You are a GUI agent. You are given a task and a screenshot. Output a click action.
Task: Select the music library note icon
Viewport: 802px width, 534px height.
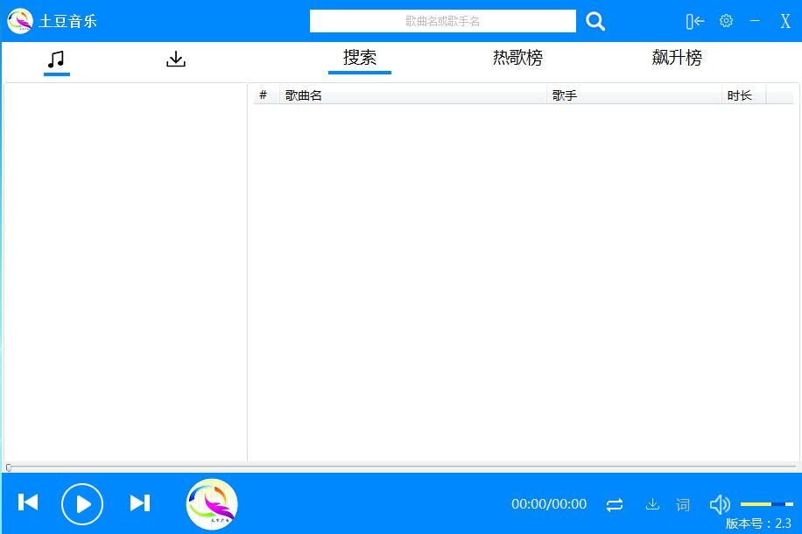[56, 59]
